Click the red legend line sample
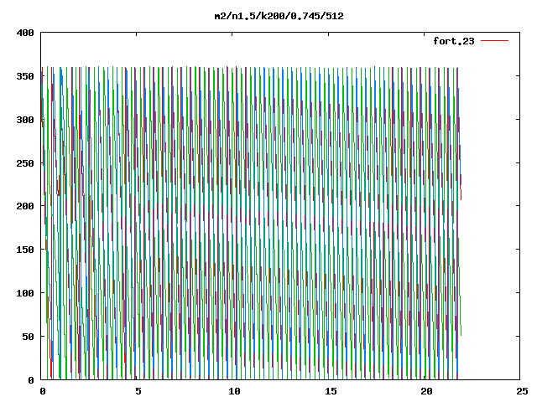This screenshot has height=402, width=537. point(494,41)
